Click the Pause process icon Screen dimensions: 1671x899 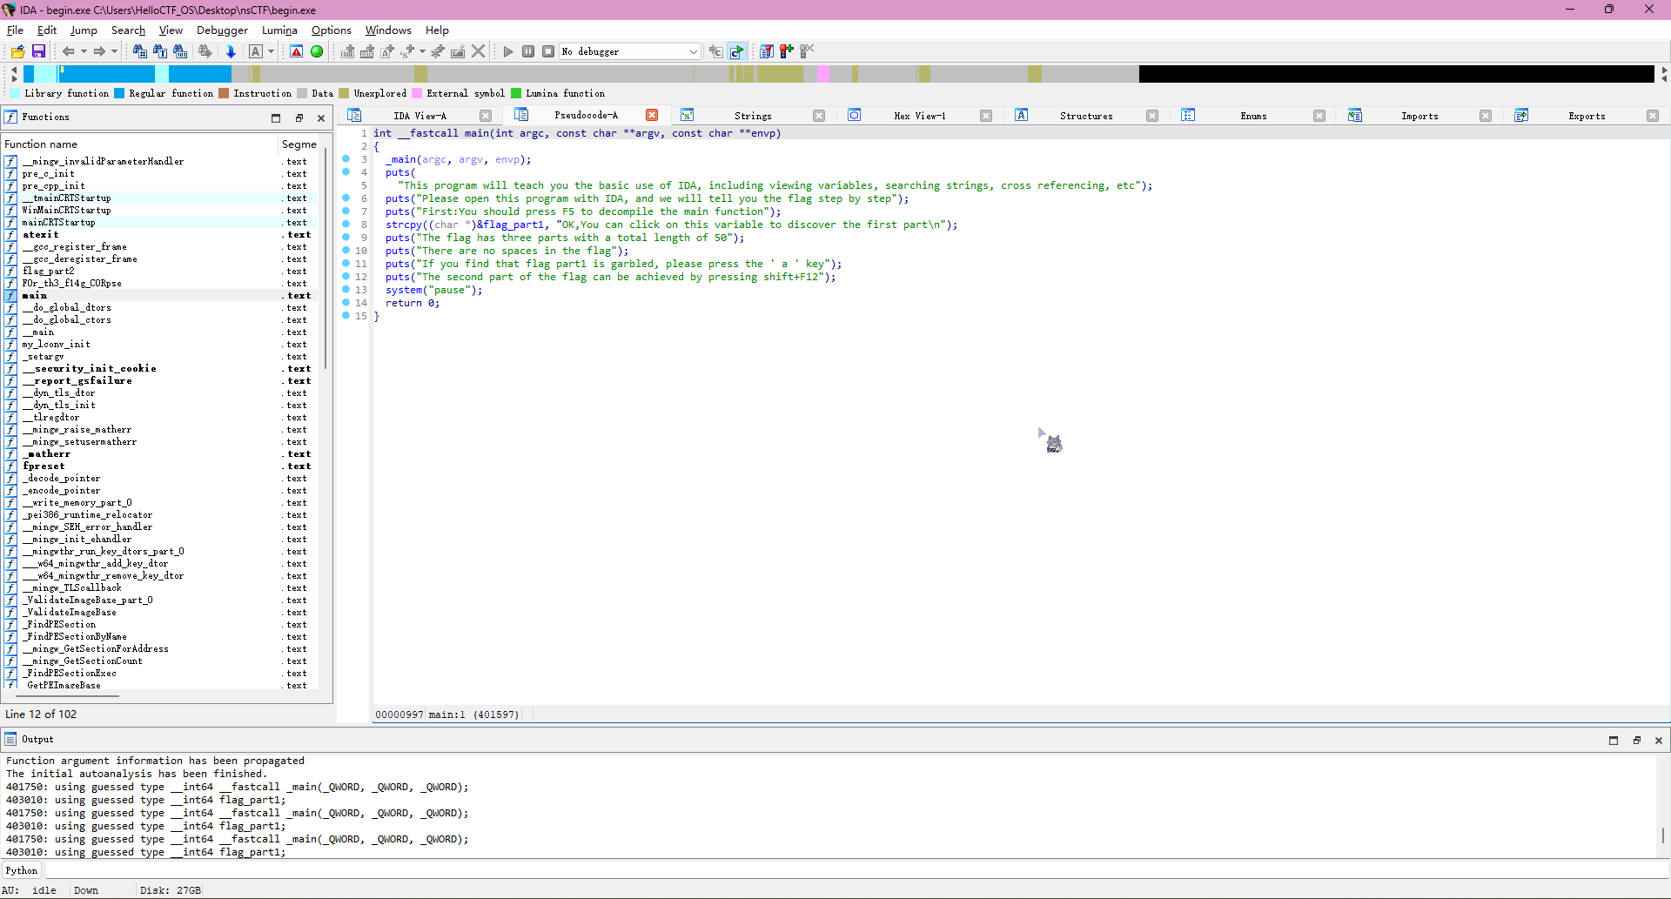coord(528,51)
